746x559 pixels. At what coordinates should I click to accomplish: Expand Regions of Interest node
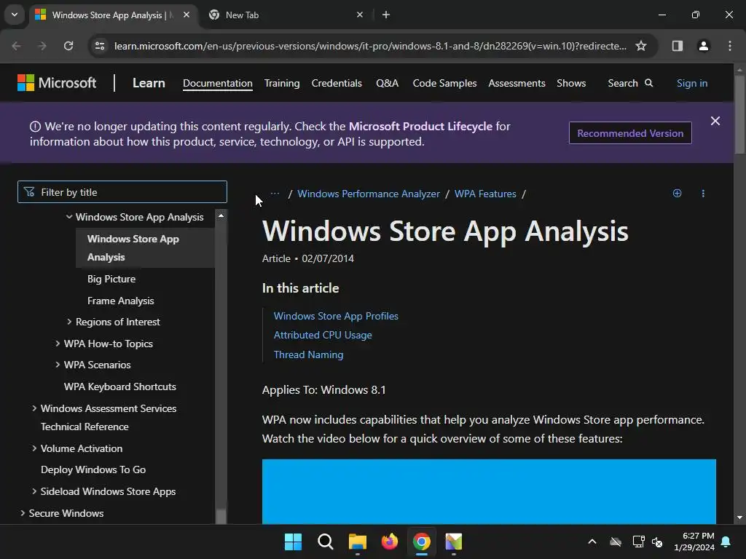coord(69,322)
